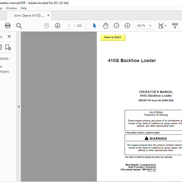Screen dimensions: 182x182
Task: Click the Fit Width scrolling icon
Action: coord(161,26)
